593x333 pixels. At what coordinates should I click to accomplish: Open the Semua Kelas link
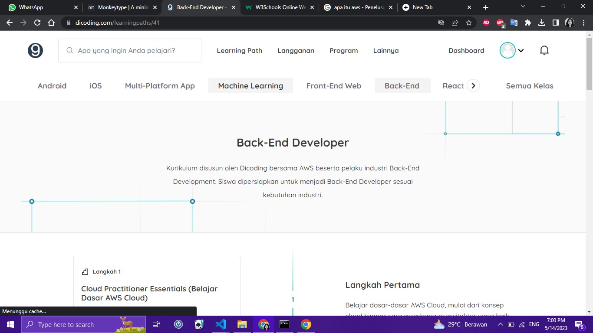pos(530,85)
